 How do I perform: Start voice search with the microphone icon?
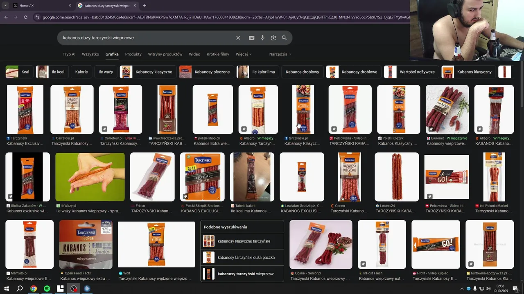[262, 38]
